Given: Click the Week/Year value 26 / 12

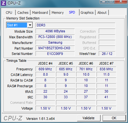Looking at the screenshot, I should coord(107,54).
